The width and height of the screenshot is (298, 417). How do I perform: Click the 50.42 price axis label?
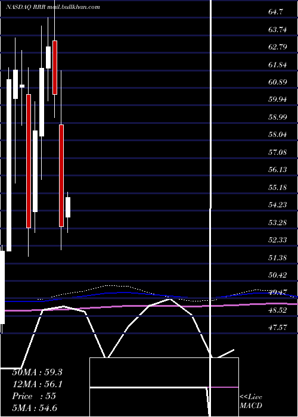point(278,275)
